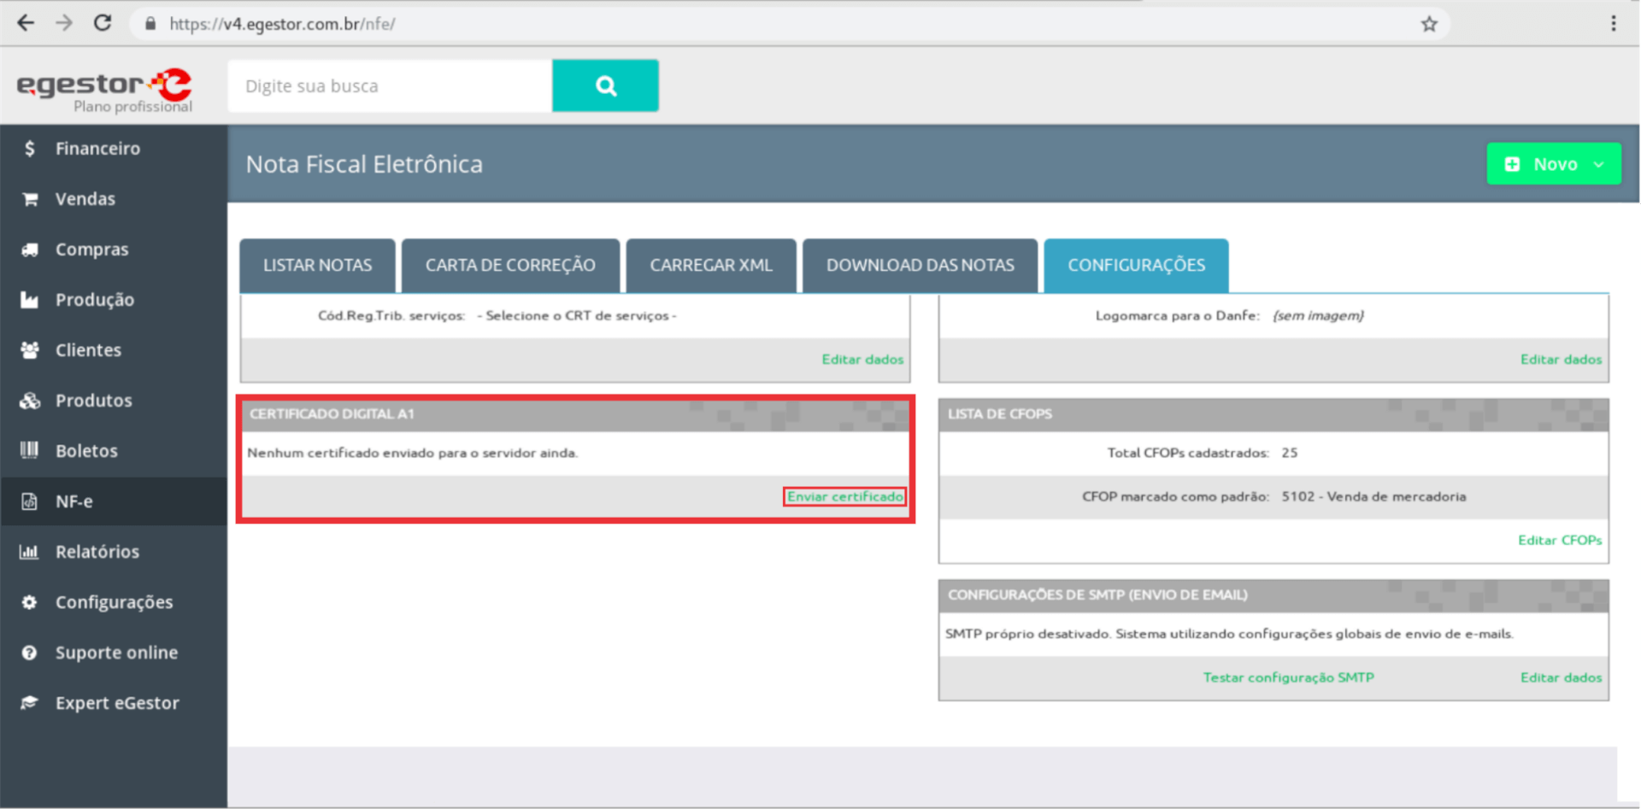This screenshot has width=1641, height=809.
Task: Click the Boletos barcode icon
Action: click(x=30, y=450)
